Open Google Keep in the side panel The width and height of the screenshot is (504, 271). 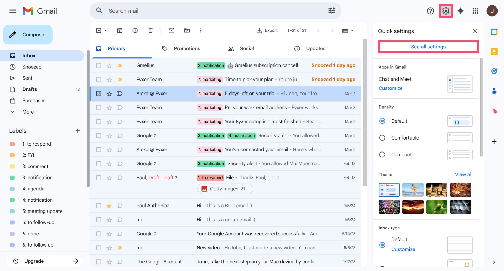click(494, 51)
